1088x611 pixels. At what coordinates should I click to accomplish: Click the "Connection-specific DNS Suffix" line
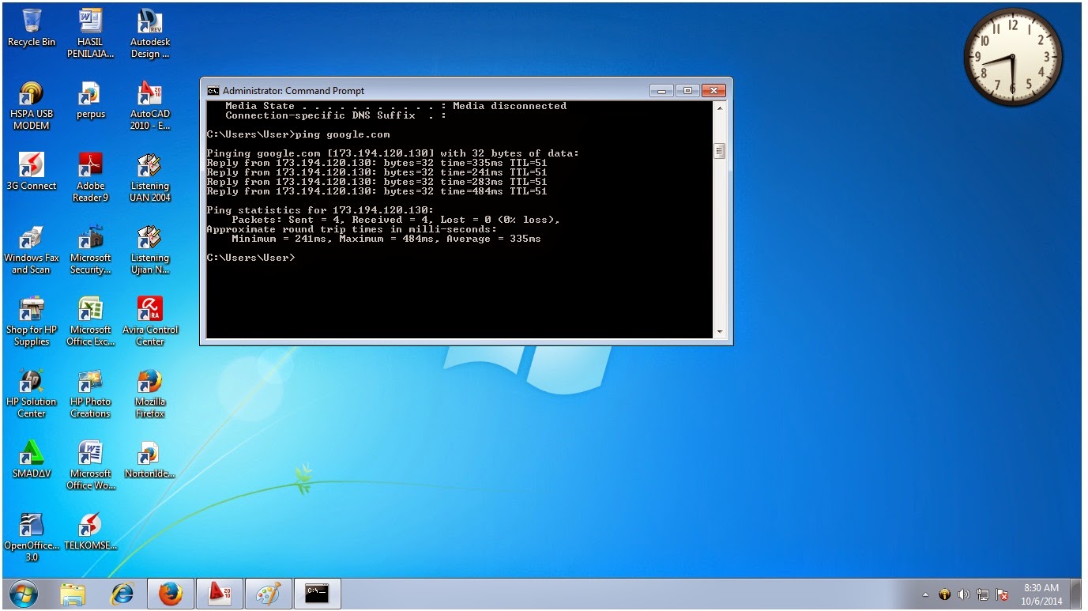tap(336, 115)
